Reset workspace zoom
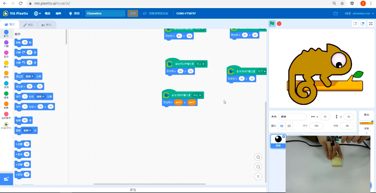 coord(258,176)
